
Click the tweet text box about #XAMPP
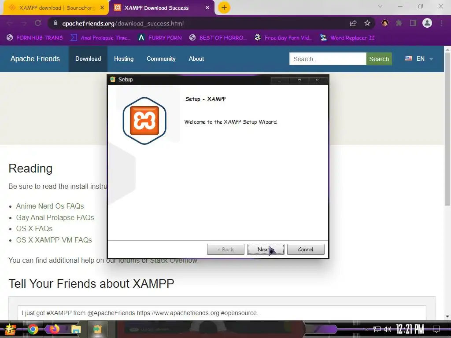pyautogui.click(x=222, y=313)
